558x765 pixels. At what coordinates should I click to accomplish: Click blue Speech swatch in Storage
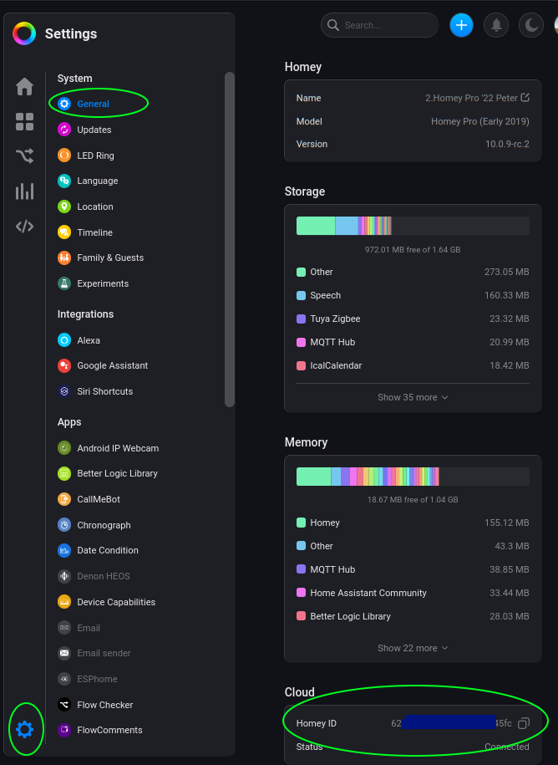pyautogui.click(x=302, y=295)
